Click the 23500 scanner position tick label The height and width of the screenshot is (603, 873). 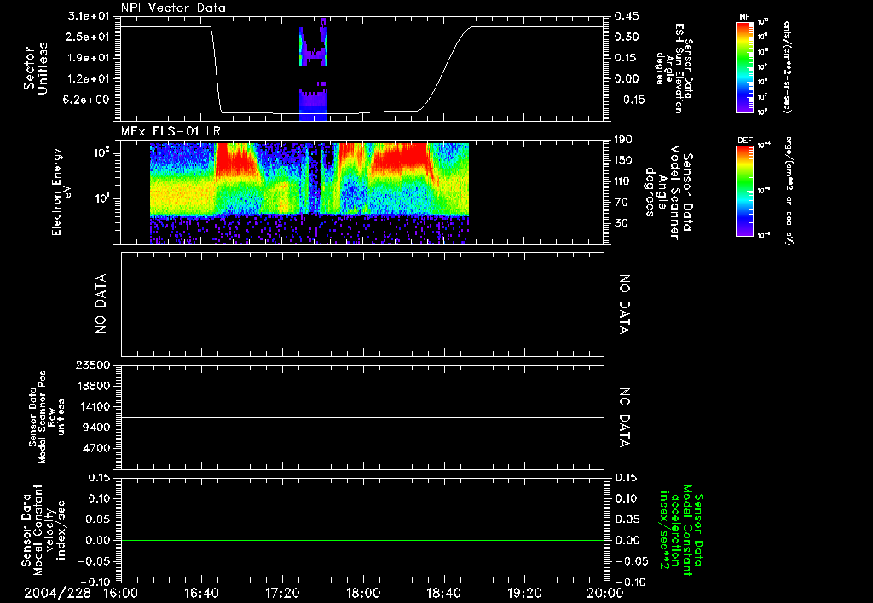tap(92, 365)
